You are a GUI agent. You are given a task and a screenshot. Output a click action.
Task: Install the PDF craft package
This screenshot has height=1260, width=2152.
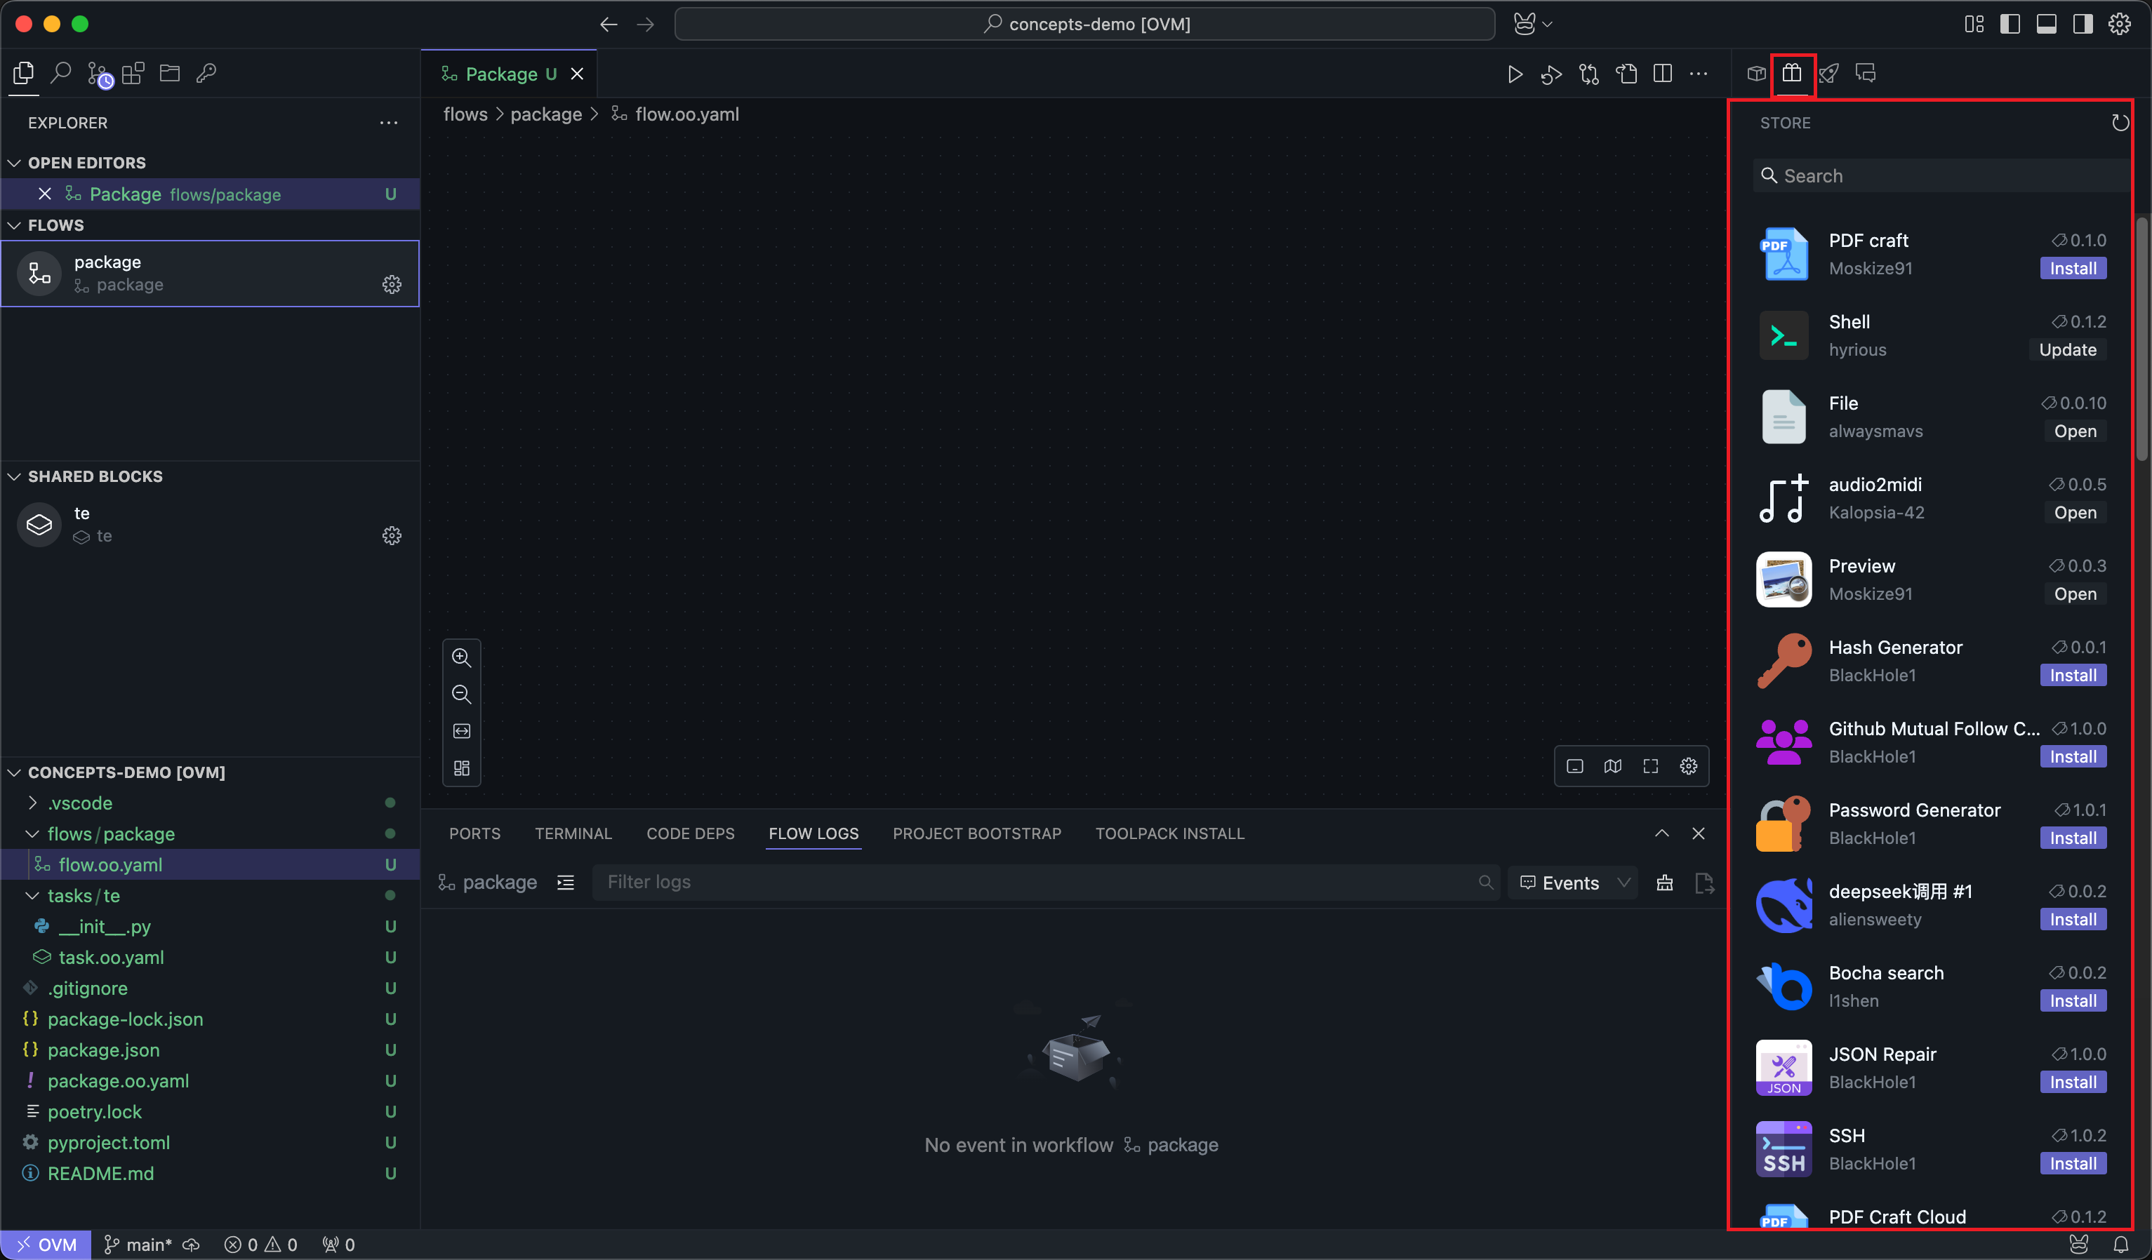2073,268
